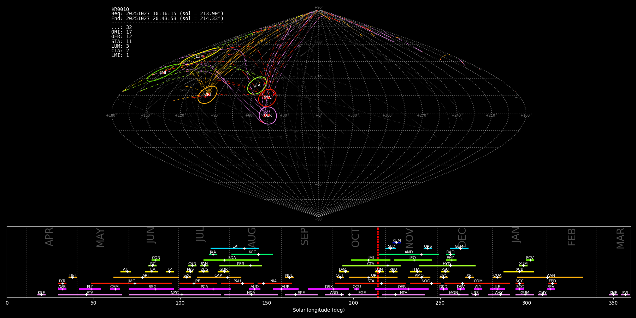The image size is (636, 318).
Task: Click the 'Solar longitude (deg)' axis title
Action: click(319, 310)
